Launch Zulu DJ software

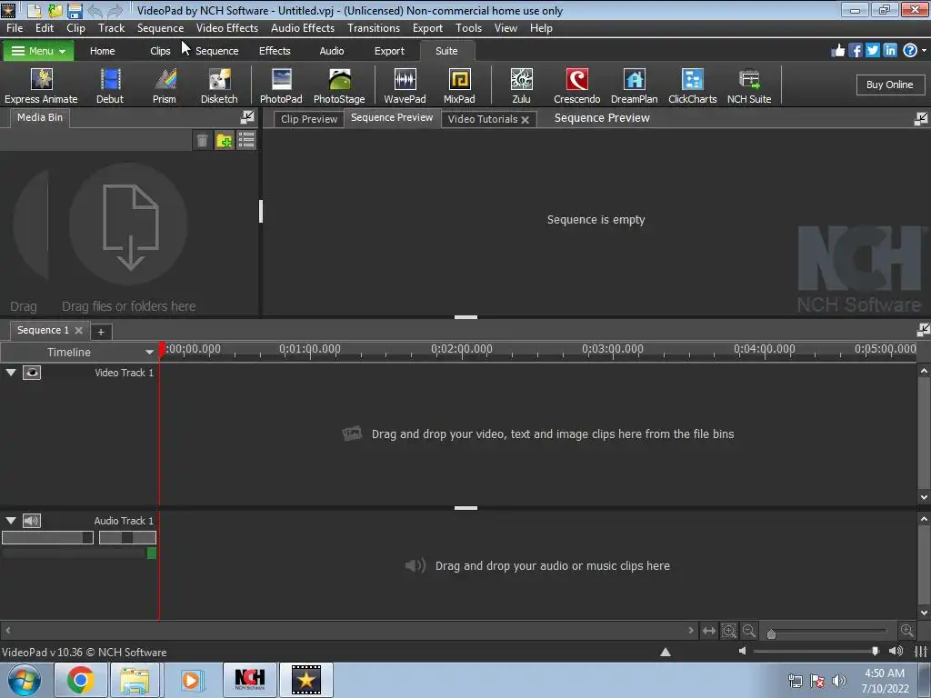(x=521, y=86)
